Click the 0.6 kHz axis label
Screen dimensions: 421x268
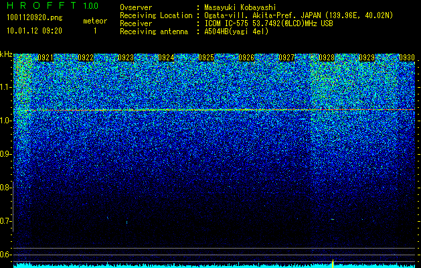point(5,255)
